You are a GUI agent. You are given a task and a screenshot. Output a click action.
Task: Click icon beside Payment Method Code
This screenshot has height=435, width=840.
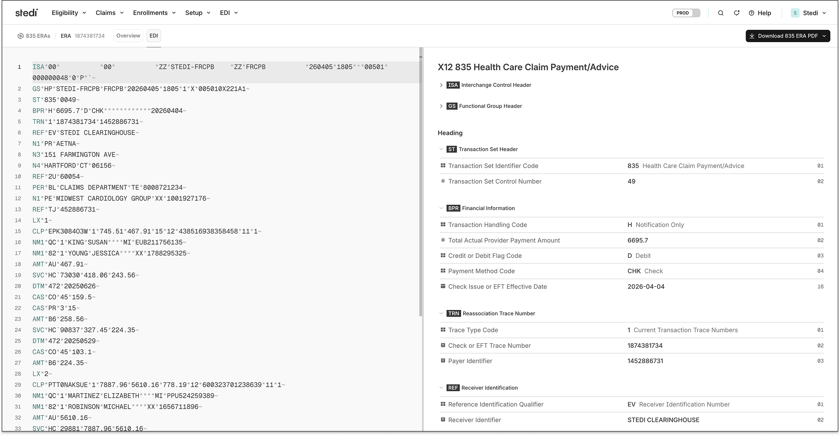click(443, 271)
